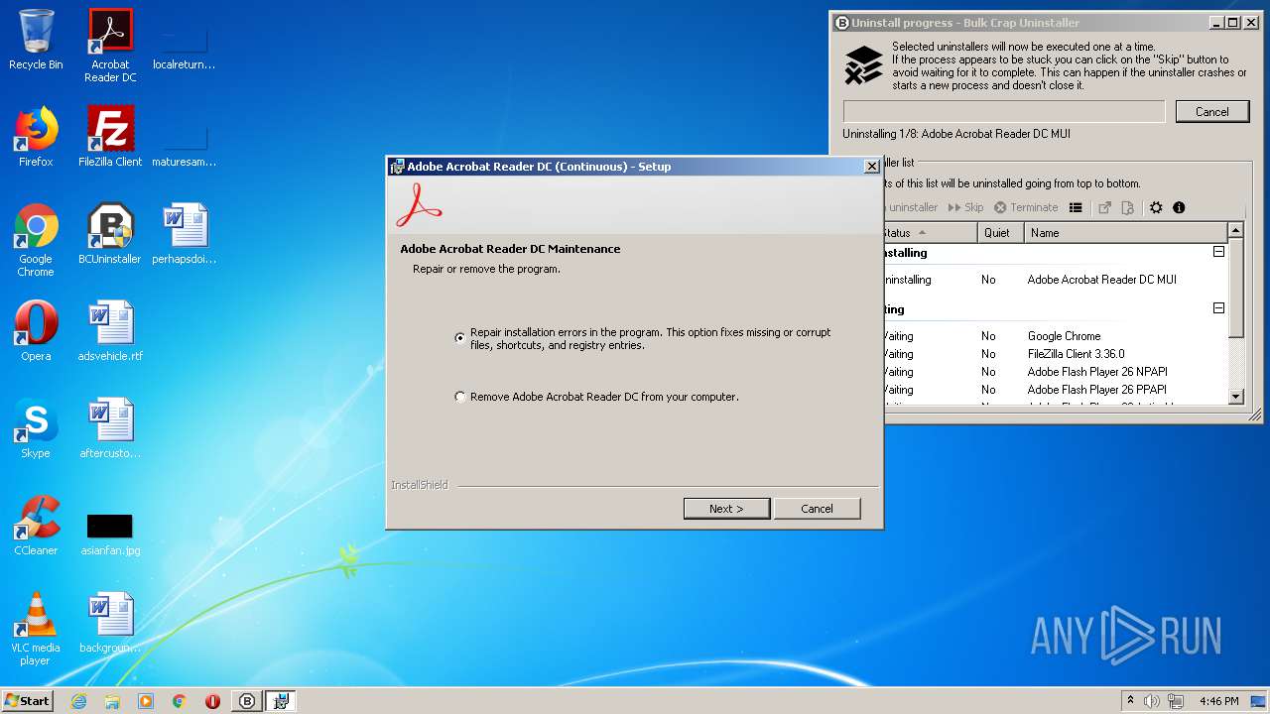Click the list view icon in uninstaller toolbar

(1076, 207)
